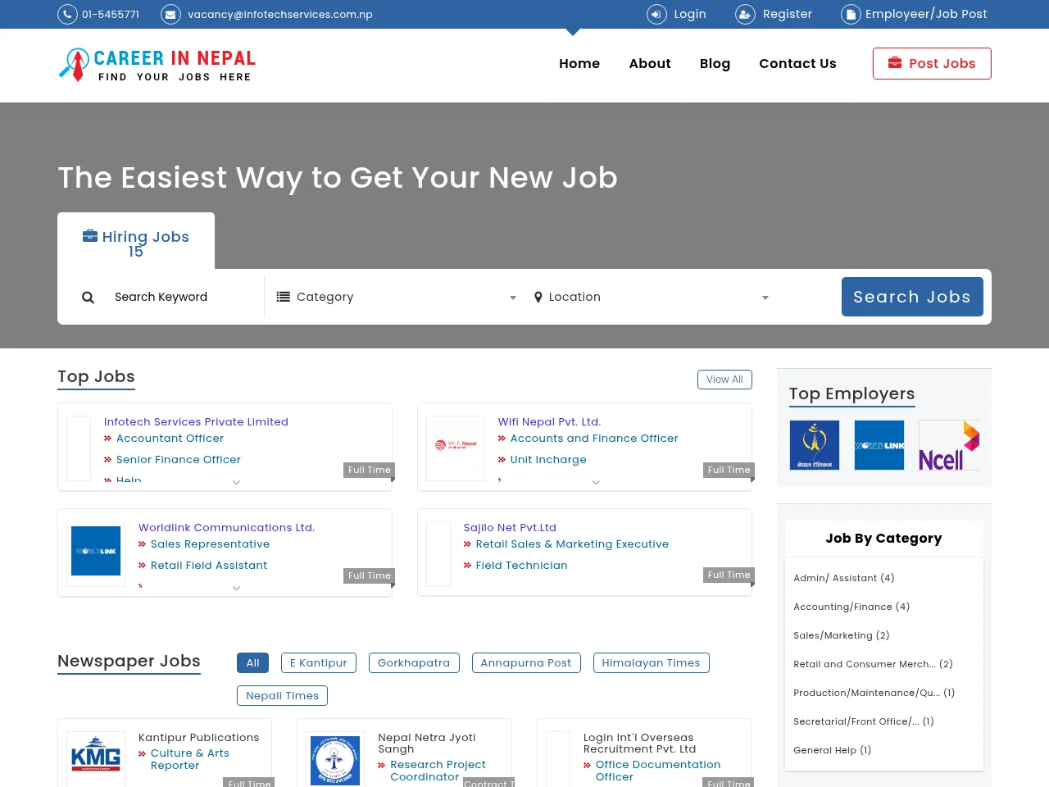This screenshot has height=787, width=1049.
Task: Open Contact Us page
Action: pos(797,64)
